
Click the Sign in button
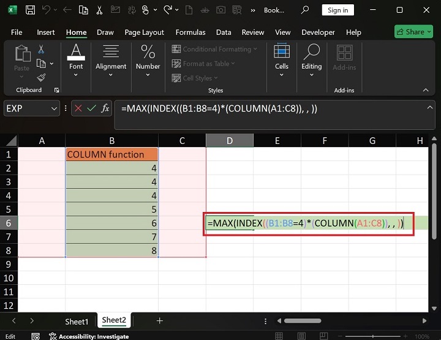tap(337, 10)
